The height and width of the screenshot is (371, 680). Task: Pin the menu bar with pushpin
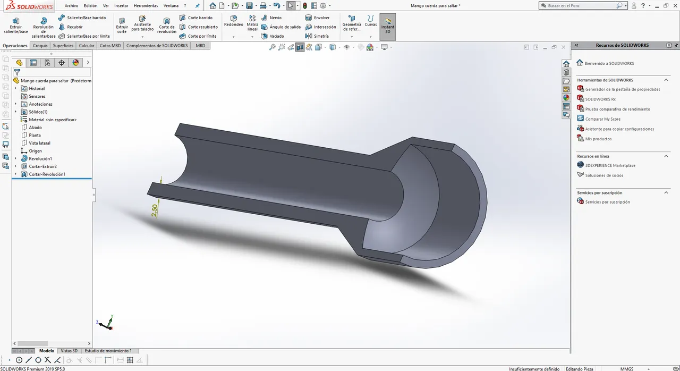198,5
